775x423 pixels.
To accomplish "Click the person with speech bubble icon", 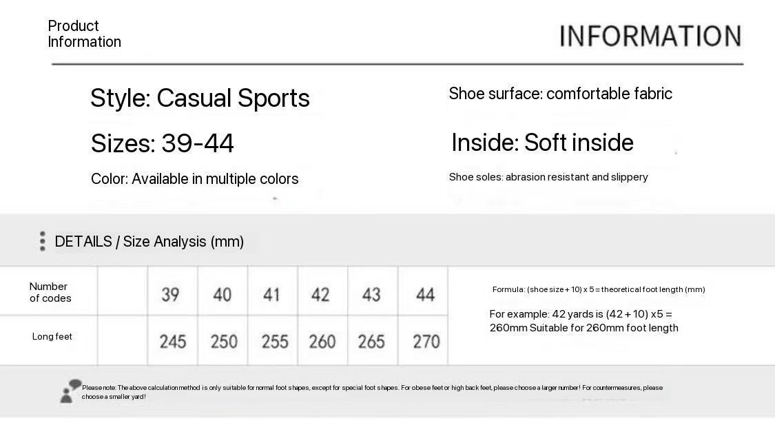I will 70,391.
